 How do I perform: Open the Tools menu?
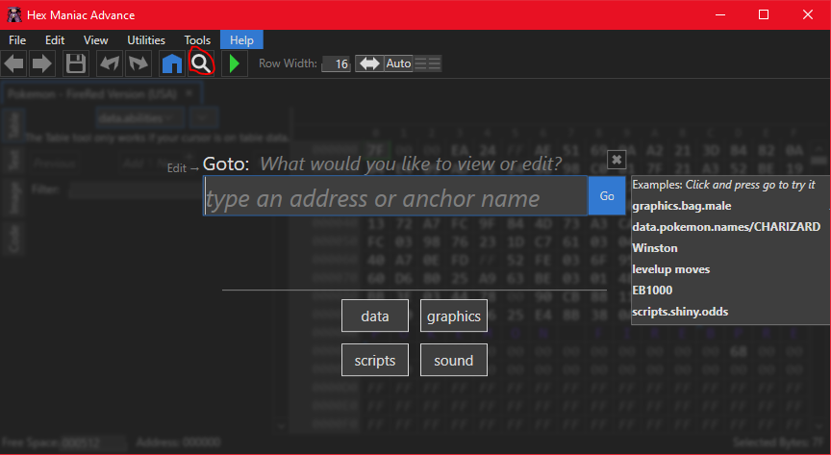(x=197, y=40)
